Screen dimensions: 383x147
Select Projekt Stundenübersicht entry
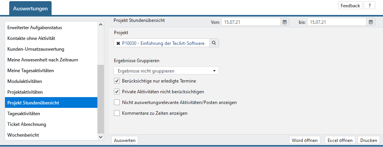click(x=51, y=102)
